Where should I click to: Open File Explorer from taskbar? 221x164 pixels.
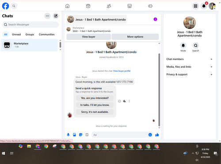pyautogui.click(x=29, y=146)
